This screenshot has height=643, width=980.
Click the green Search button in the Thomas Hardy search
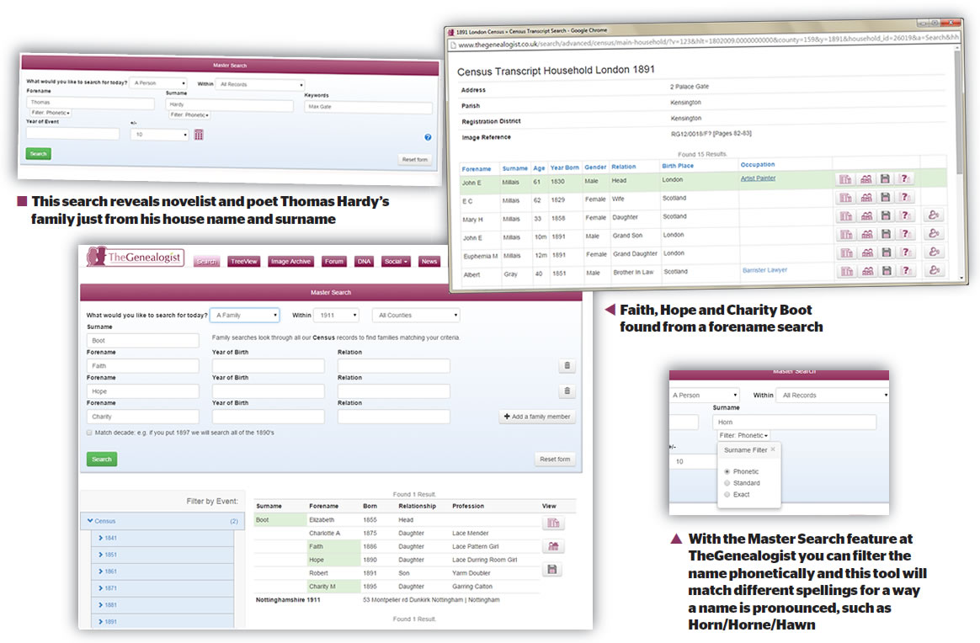pyautogui.click(x=38, y=154)
